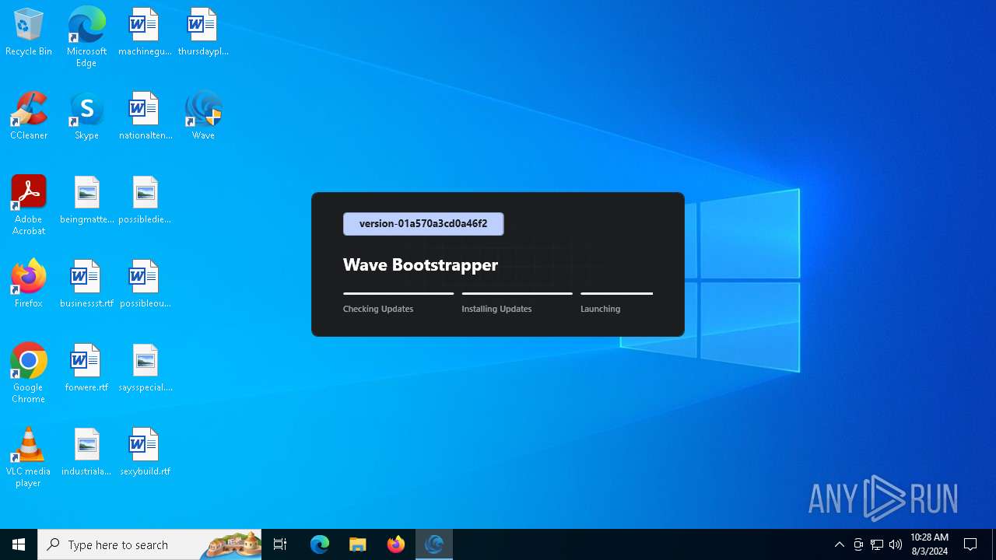
Task: Open the Firefox desktop shortcut
Action: pyautogui.click(x=29, y=284)
